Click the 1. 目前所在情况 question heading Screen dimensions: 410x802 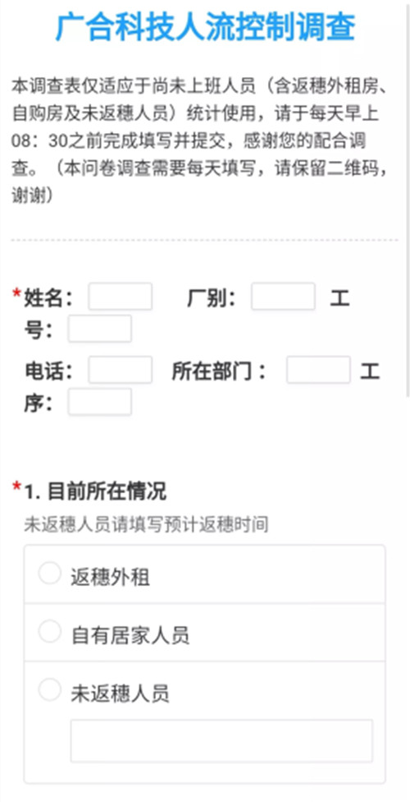pyautogui.click(x=95, y=492)
